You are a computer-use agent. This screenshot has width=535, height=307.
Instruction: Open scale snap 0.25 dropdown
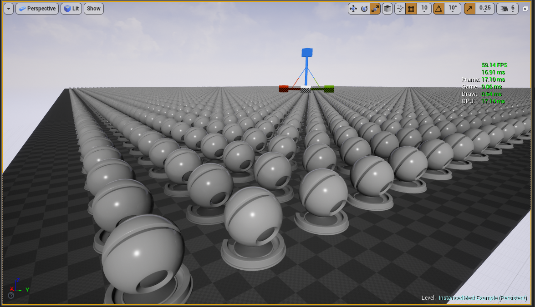click(x=485, y=9)
